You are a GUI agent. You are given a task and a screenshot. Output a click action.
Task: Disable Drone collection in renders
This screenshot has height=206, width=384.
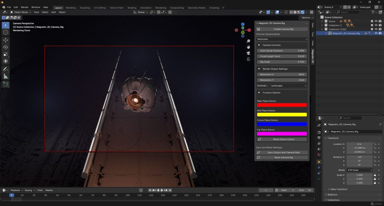380,21
